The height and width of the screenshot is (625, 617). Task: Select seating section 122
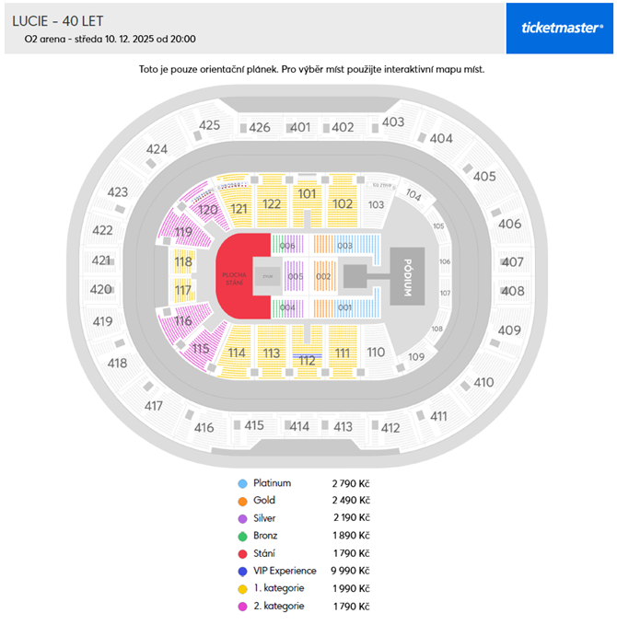272,205
